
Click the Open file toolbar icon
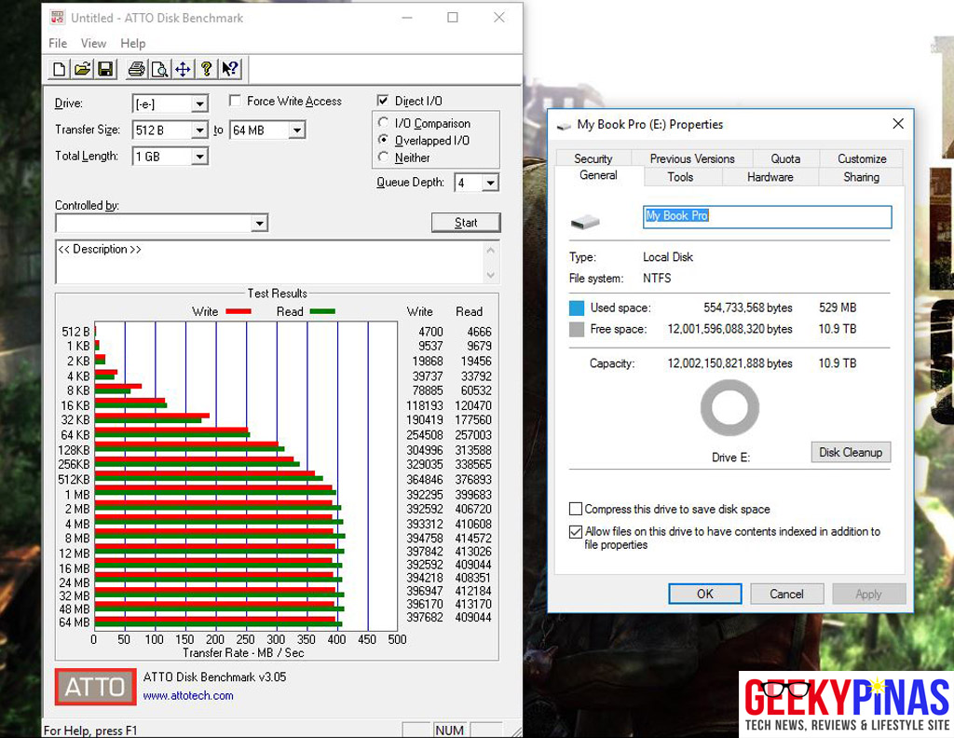coord(82,69)
